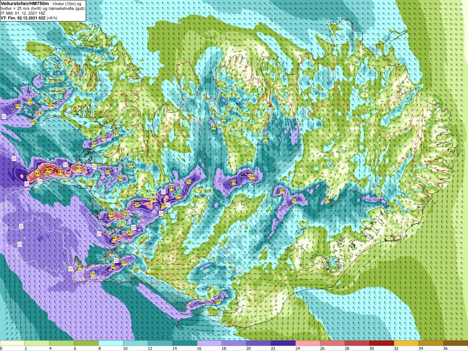
Task: Click the yellow gust label 38
Action: (x=153, y=200)
